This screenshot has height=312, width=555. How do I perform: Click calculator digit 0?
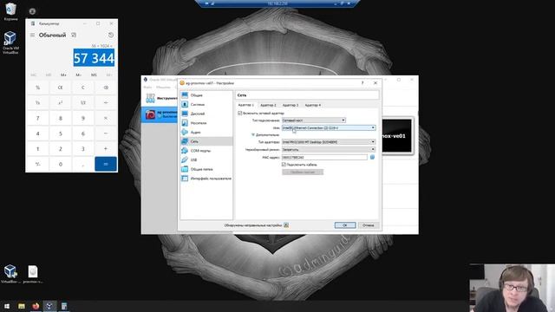pos(60,164)
